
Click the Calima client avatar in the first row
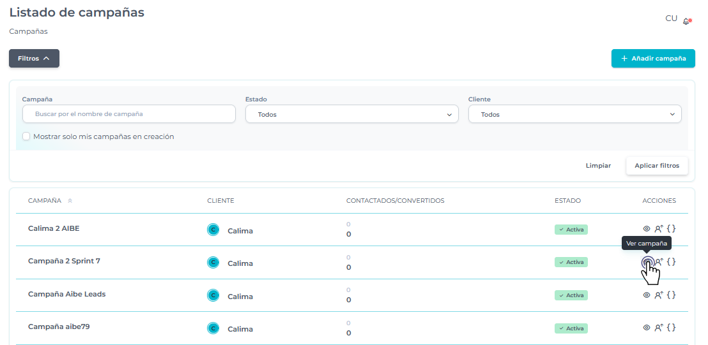coord(213,230)
